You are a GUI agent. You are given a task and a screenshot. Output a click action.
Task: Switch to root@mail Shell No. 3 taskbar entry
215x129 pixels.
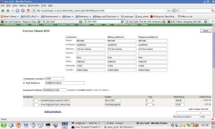coord(87,123)
